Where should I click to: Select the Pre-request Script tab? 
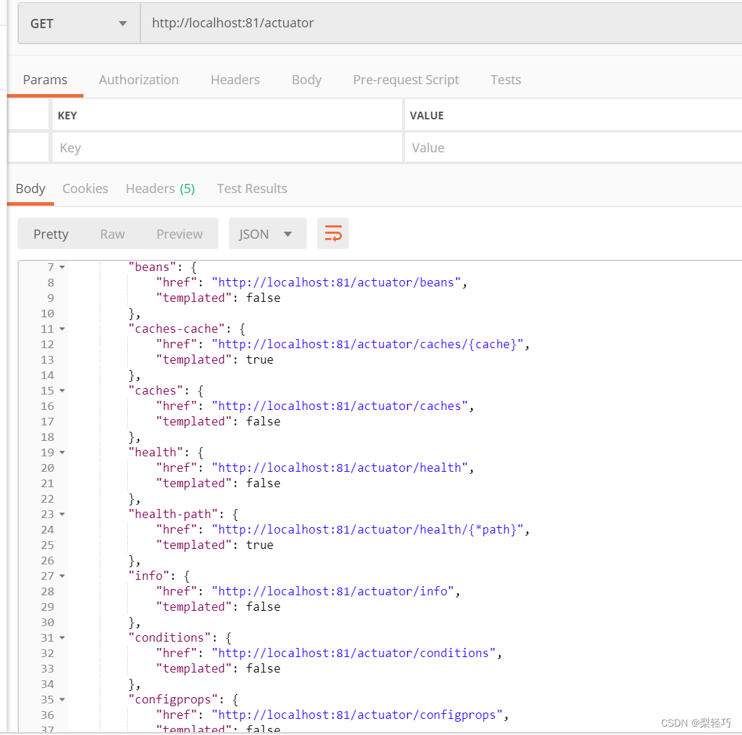pyautogui.click(x=406, y=79)
